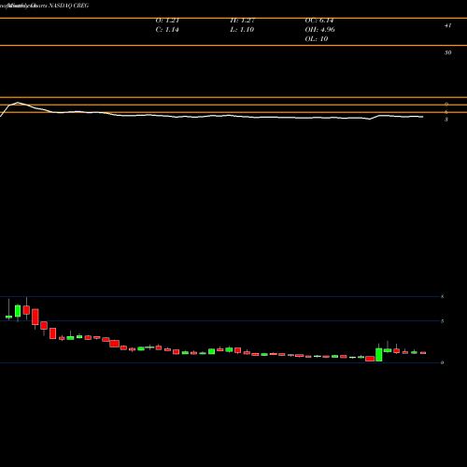Select the high value H: 1.27

click(x=243, y=21)
